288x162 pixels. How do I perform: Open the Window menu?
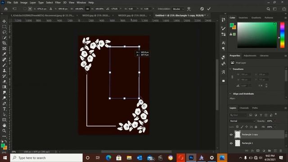coord(81,3)
